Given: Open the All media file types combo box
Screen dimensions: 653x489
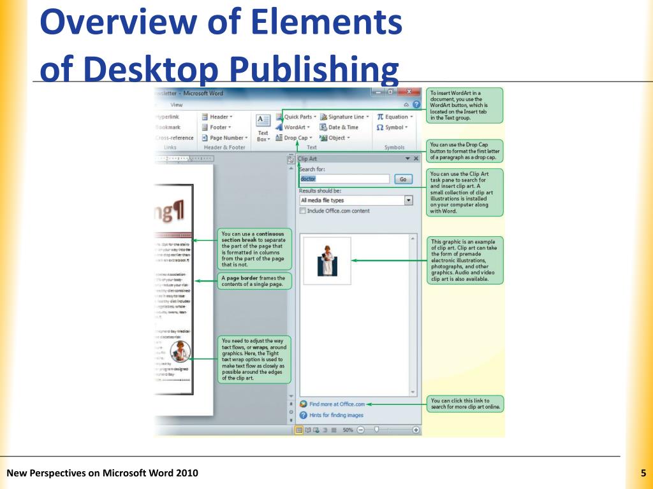Looking at the screenshot, I should click(x=356, y=201).
